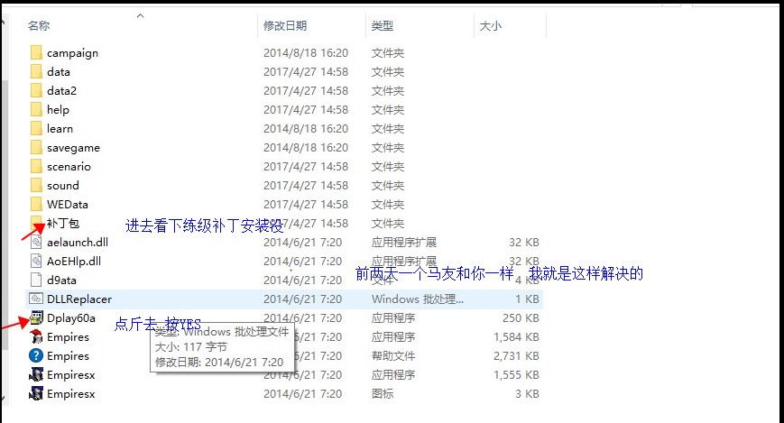Select Empires help file with question-mark icon
784x423 pixels.
(x=36, y=355)
